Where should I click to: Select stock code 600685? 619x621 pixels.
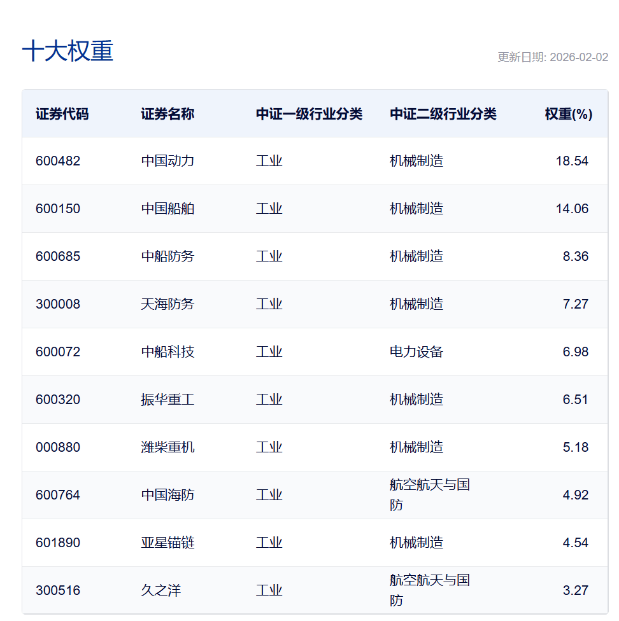[x=58, y=256]
